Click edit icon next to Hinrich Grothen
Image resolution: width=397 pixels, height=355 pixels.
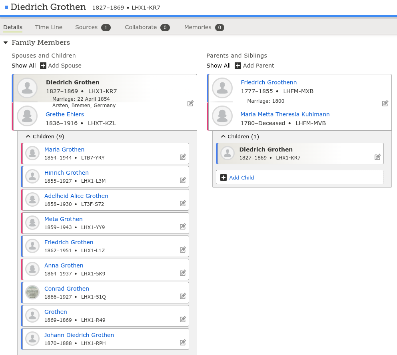(x=183, y=180)
